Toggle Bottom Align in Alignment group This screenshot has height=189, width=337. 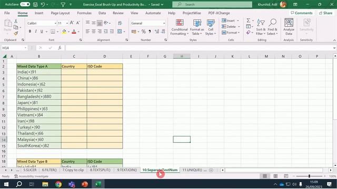pyautogui.click(x=100, y=23)
